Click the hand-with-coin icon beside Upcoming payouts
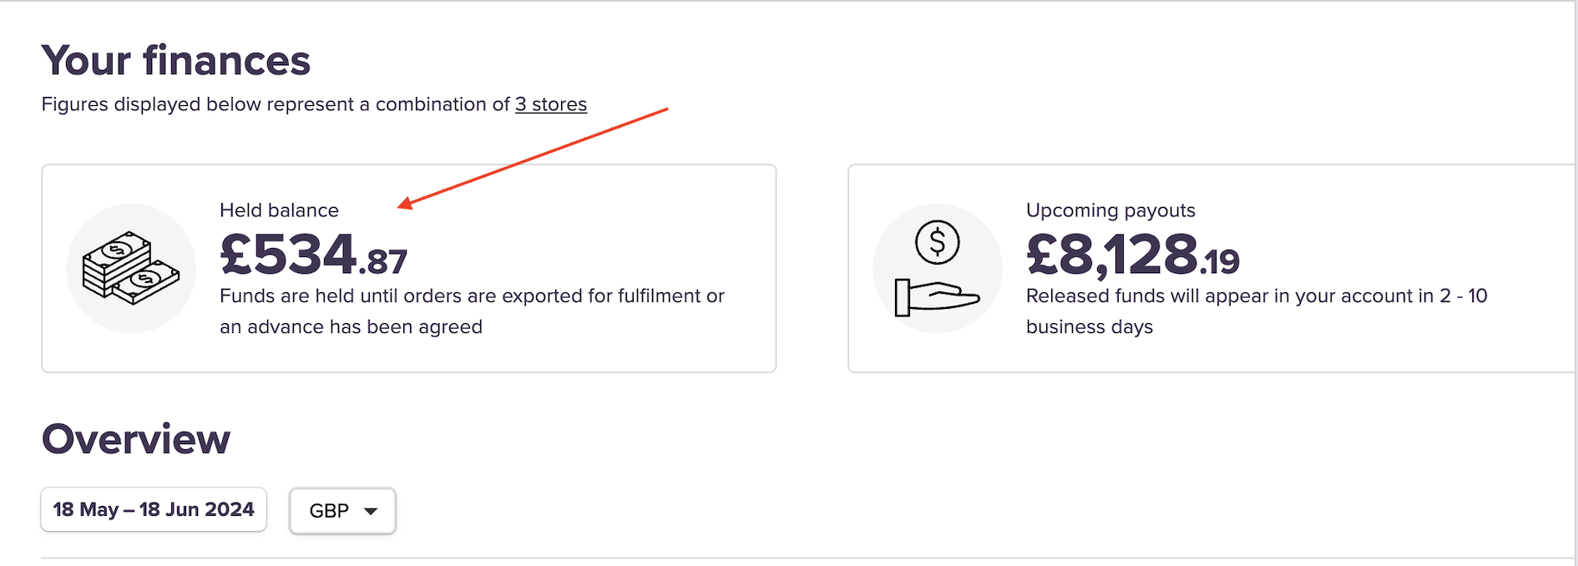Viewport: 1578px width, 566px height. click(x=937, y=268)
